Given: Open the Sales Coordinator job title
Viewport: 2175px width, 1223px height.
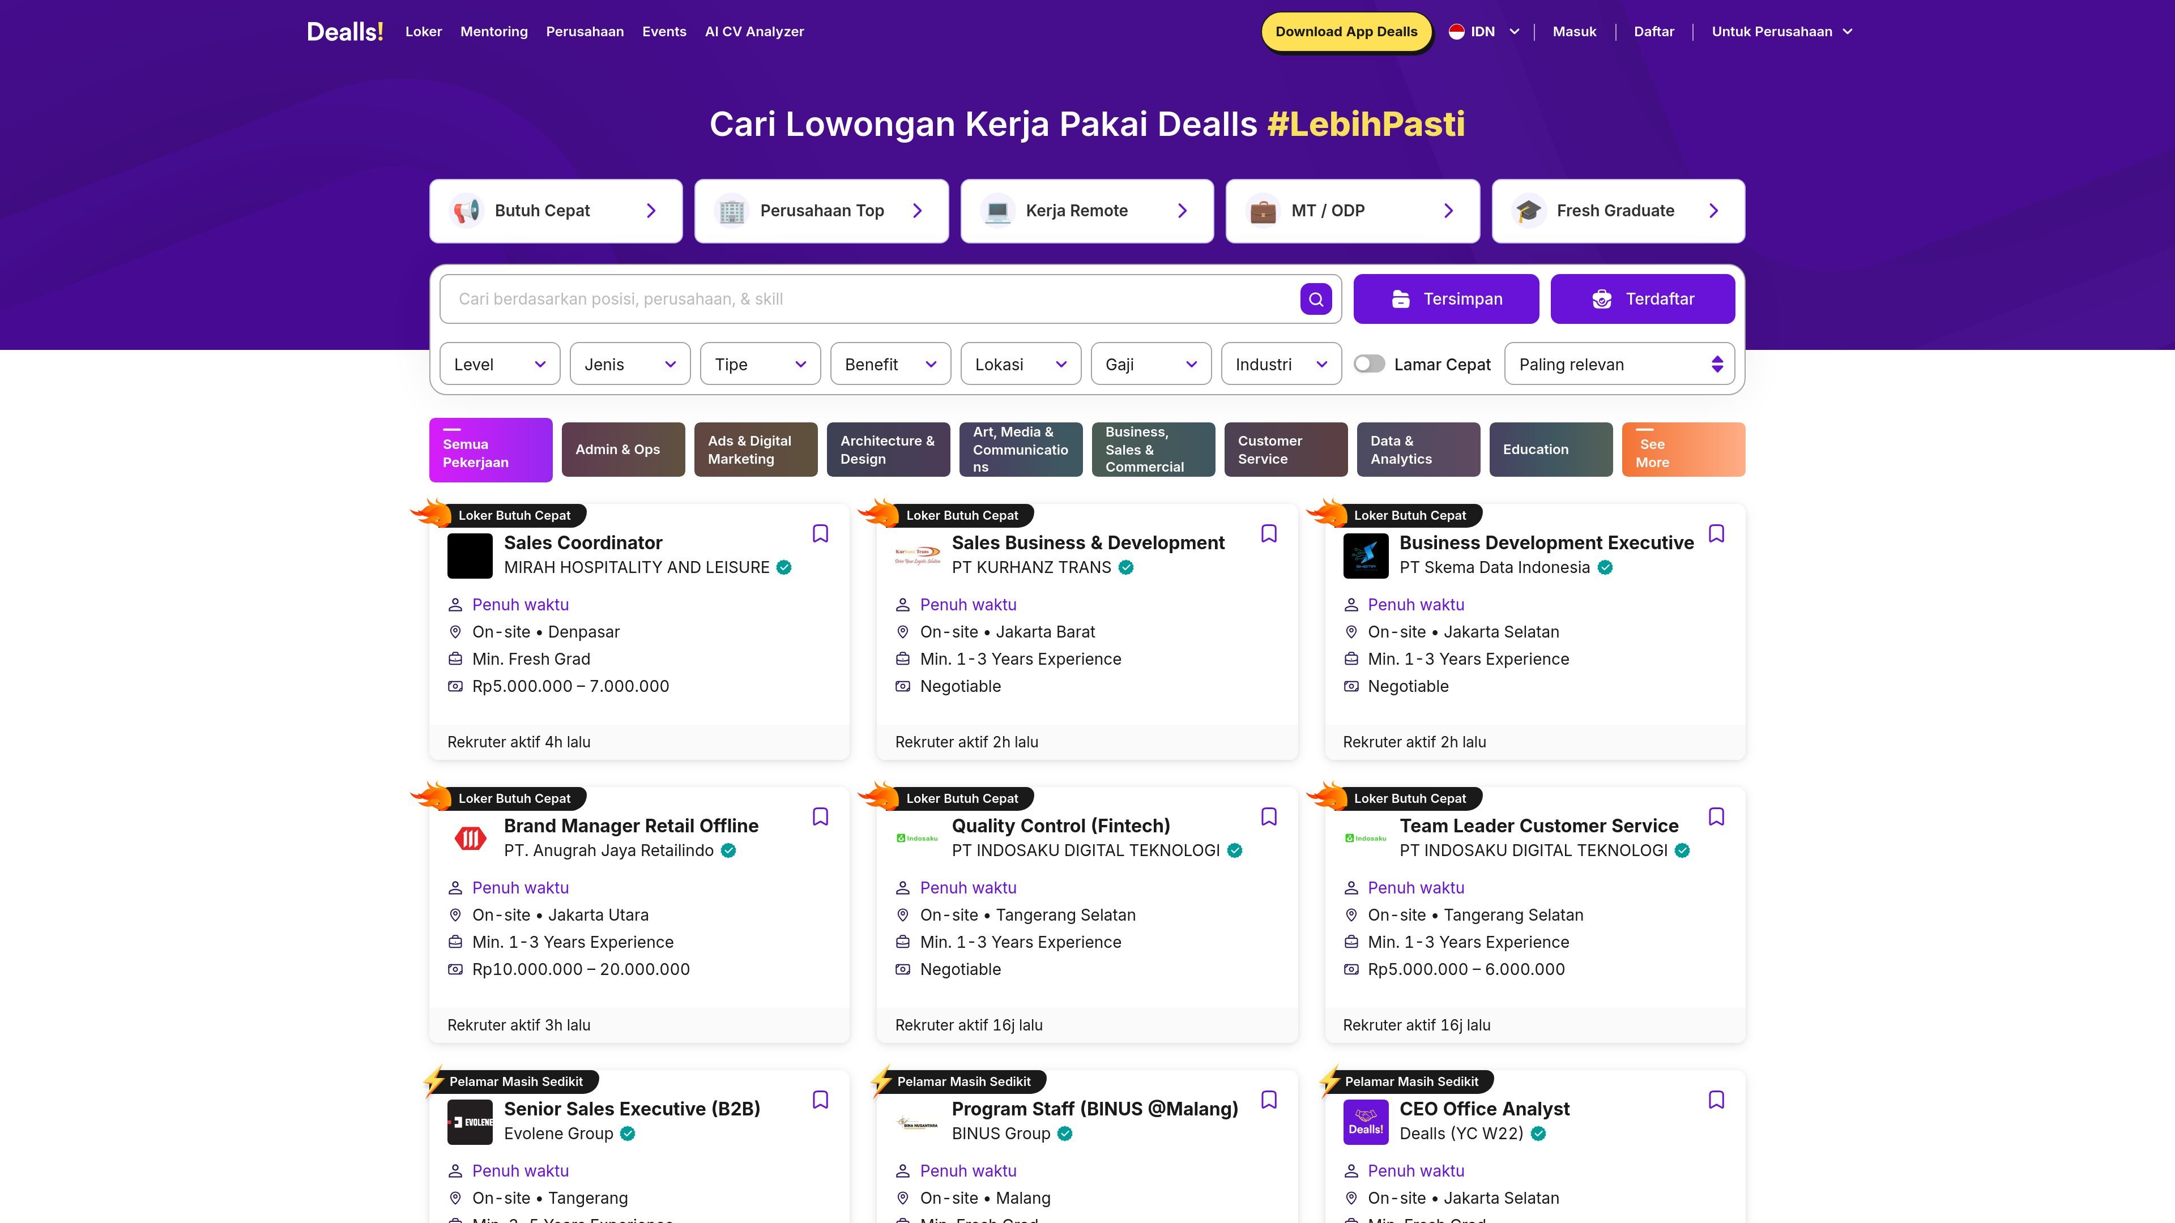Looking at the screenshot, I should click(583, 543).
